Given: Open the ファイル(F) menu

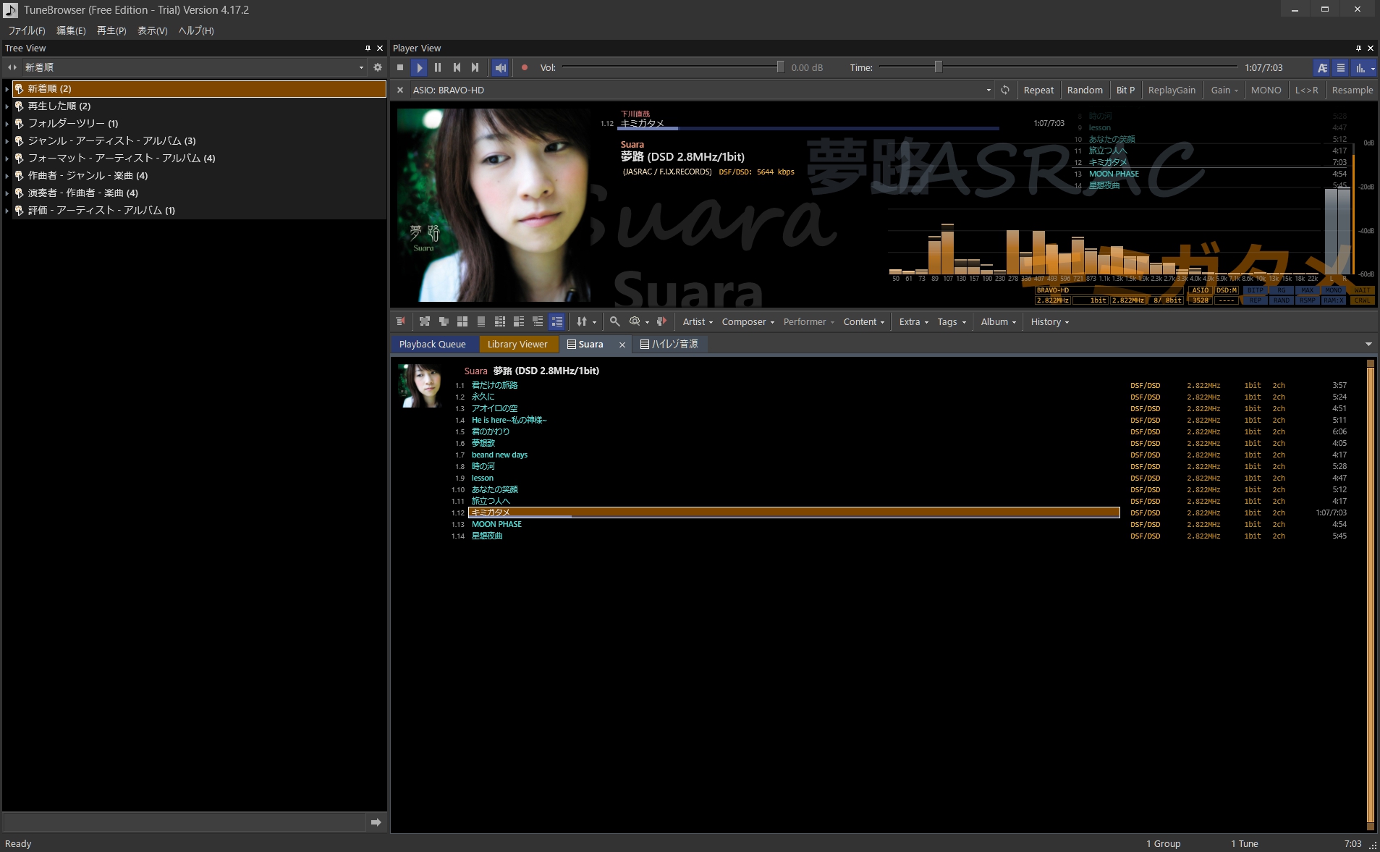Looking at the screenshot, I should click(26, 30).
